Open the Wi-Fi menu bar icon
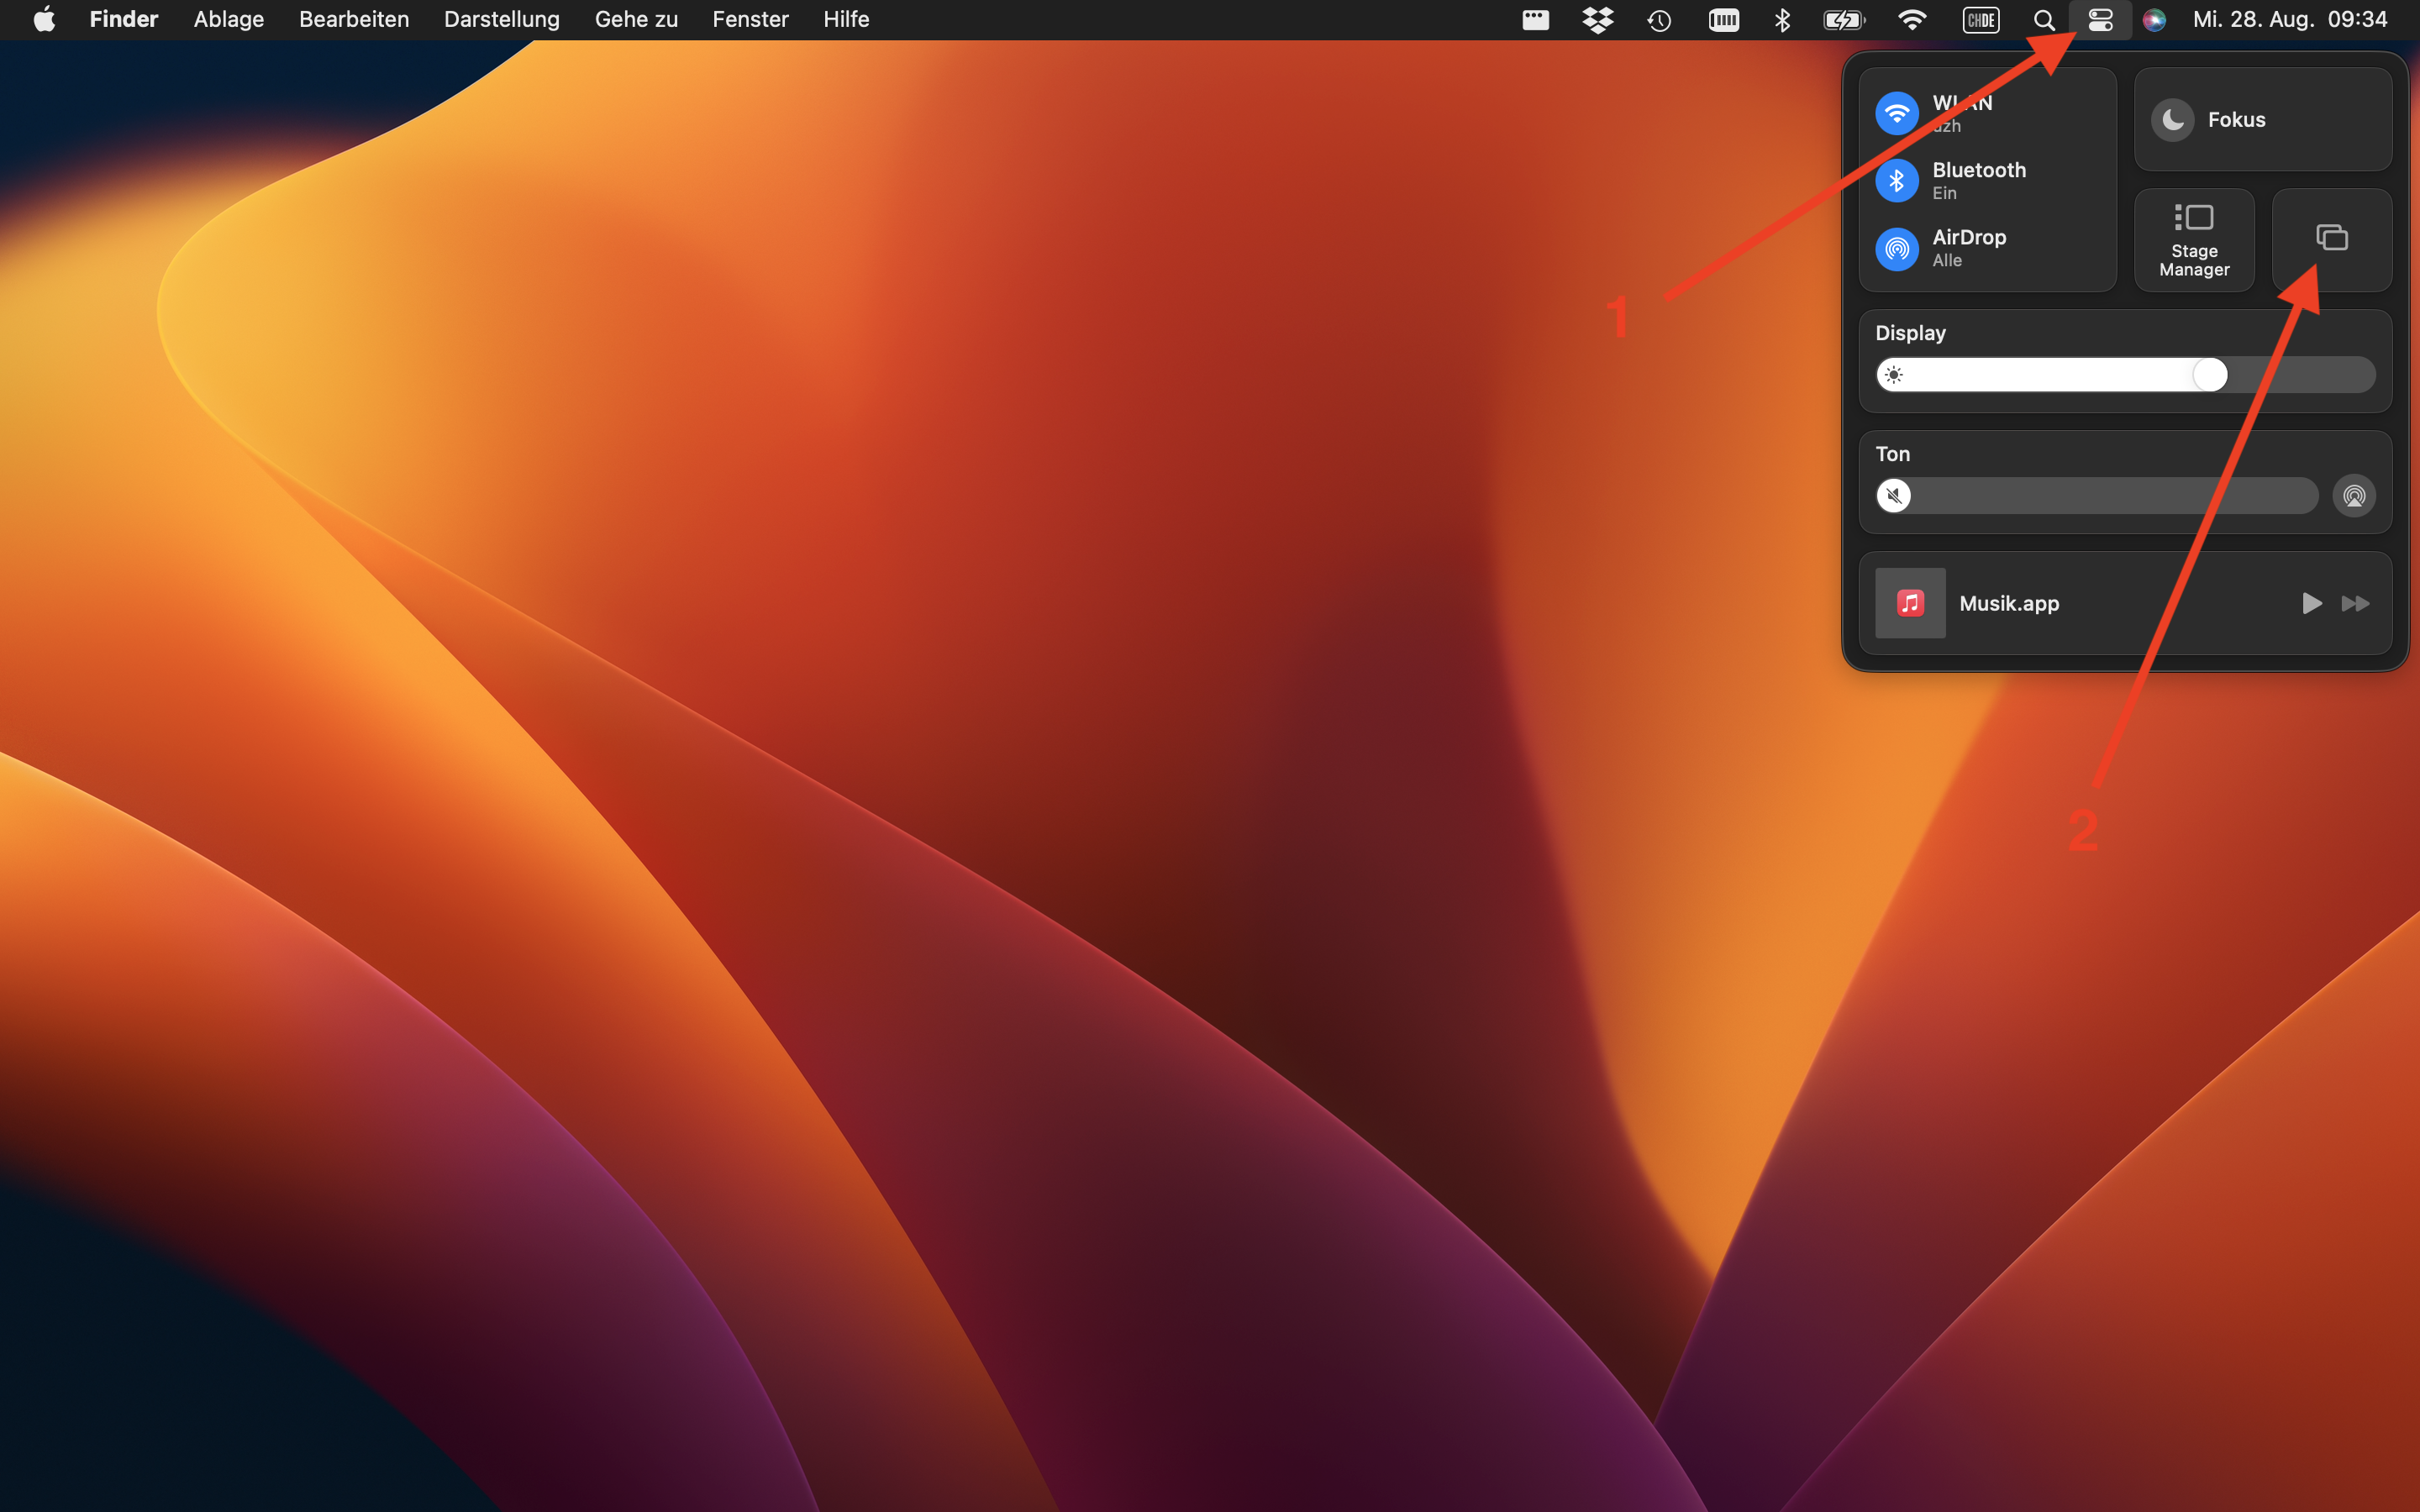Screen dimensions: 2420x1512 (x=1912, y=19)
